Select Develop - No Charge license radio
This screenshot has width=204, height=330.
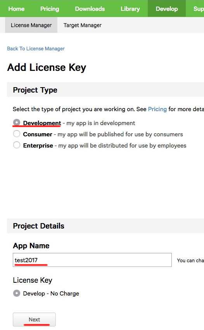click(x=17, y=293)
